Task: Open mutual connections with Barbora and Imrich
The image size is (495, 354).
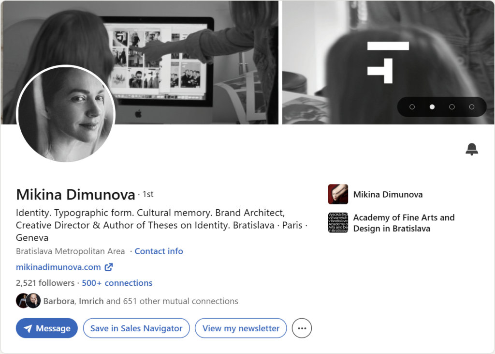Action: pos(141,301)
